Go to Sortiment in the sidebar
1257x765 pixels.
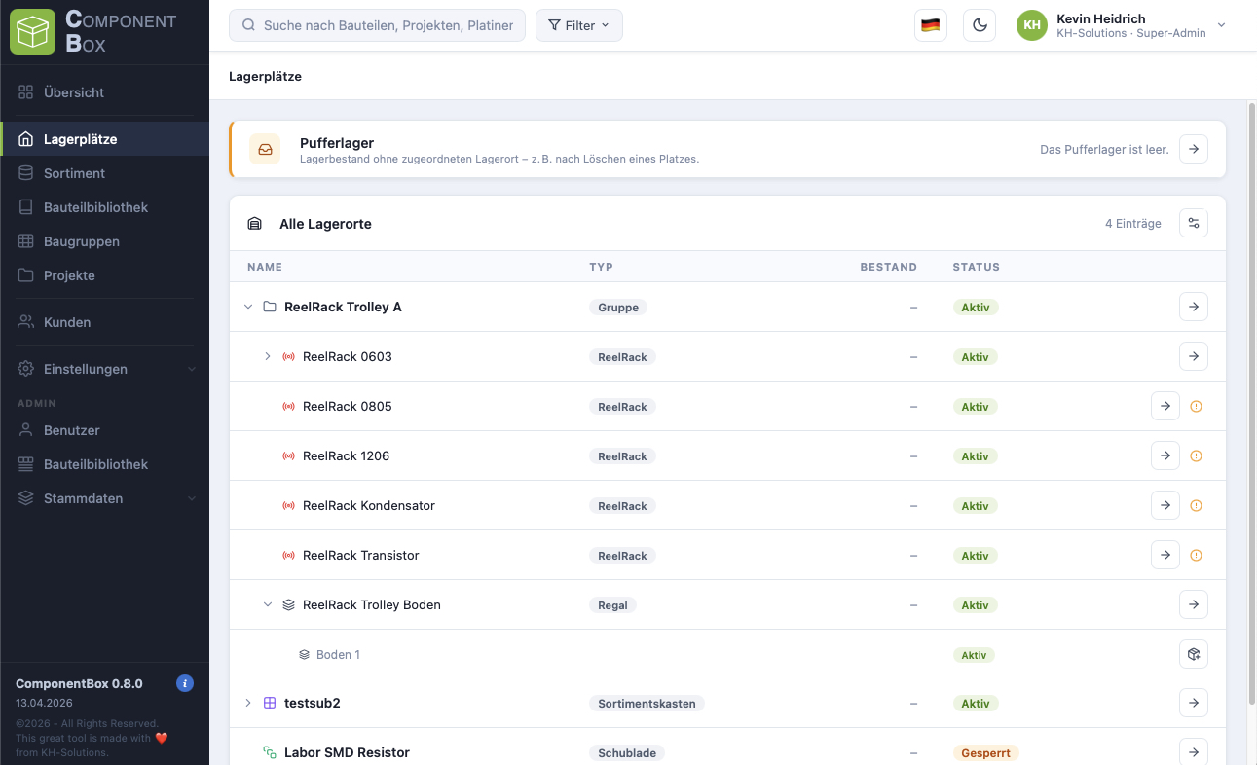tap(74, 173)
